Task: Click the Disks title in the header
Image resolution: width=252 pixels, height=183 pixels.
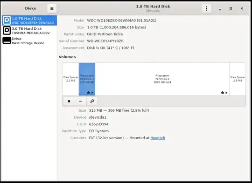Action: click(x=30, y=8)
